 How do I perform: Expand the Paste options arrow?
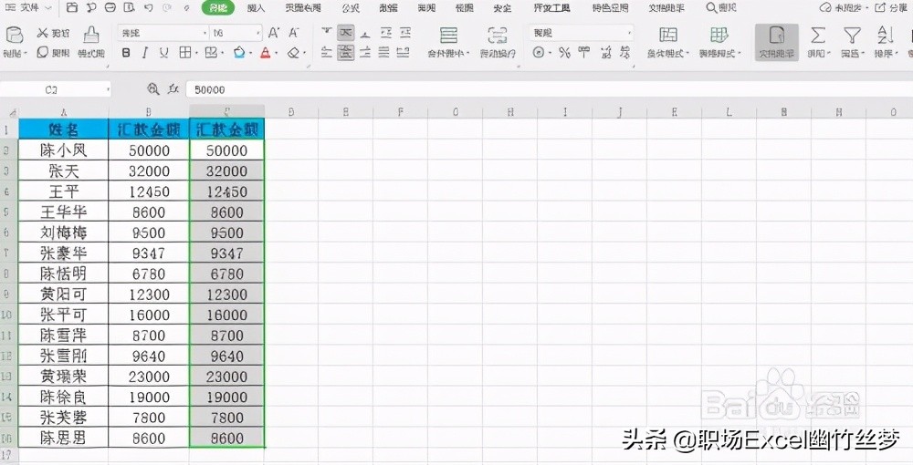pyautogui.click(x=26, y=54)
